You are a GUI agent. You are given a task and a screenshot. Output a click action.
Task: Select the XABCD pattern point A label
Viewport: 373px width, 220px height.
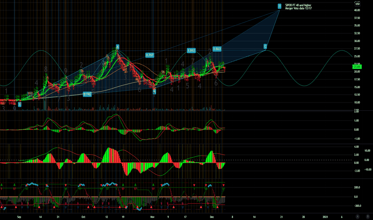point(118,47)
